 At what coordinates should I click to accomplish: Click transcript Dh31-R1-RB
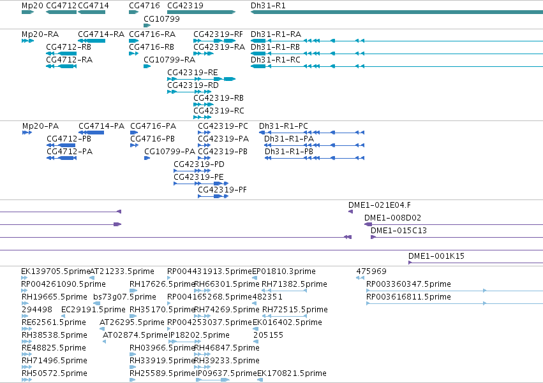point(275,47)
